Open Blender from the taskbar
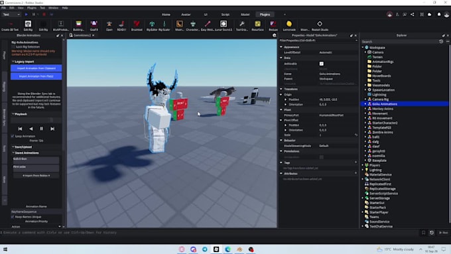451x254 pixels. (x=239, y=249)
